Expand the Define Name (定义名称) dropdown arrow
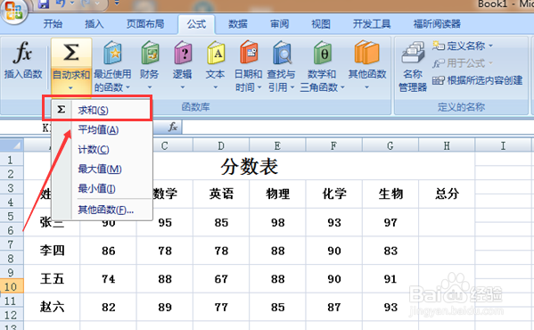This screenshot has width=534, height=330. click(x=490, y=45)
